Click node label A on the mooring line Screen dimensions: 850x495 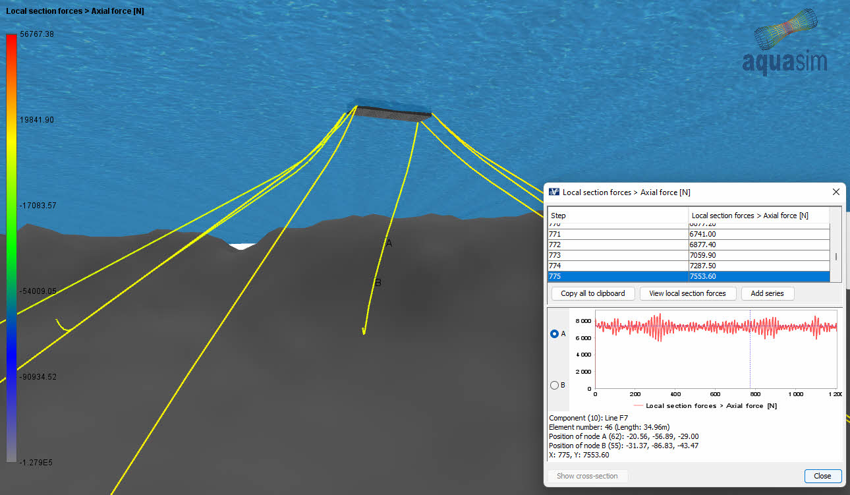pyautogui.click(x=389, y=243)
